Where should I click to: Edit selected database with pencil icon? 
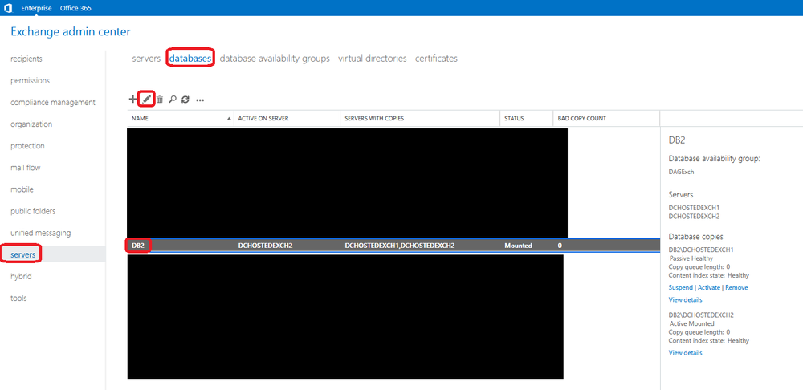click(x=147, y=100)
